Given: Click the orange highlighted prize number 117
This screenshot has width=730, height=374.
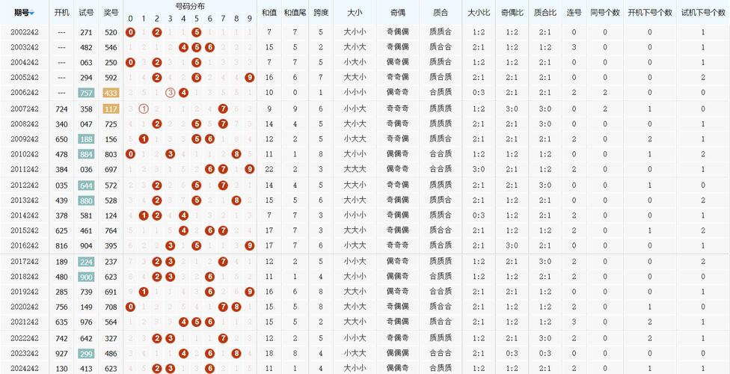Looking at the screenshot, I should 111,109.
